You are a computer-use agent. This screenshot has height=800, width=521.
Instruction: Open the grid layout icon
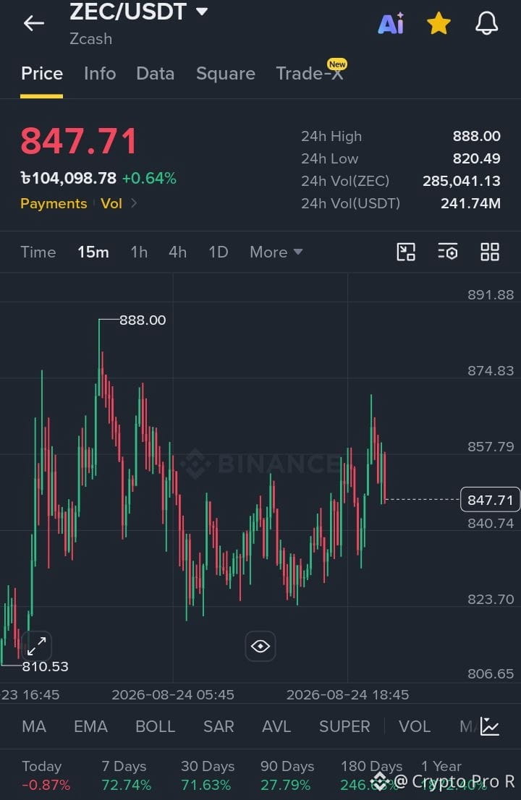[490, 252]
